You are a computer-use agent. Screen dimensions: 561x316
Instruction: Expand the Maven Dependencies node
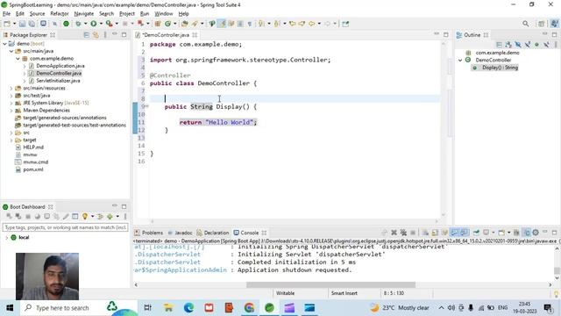pyautogui.click(x=11, y=111)
